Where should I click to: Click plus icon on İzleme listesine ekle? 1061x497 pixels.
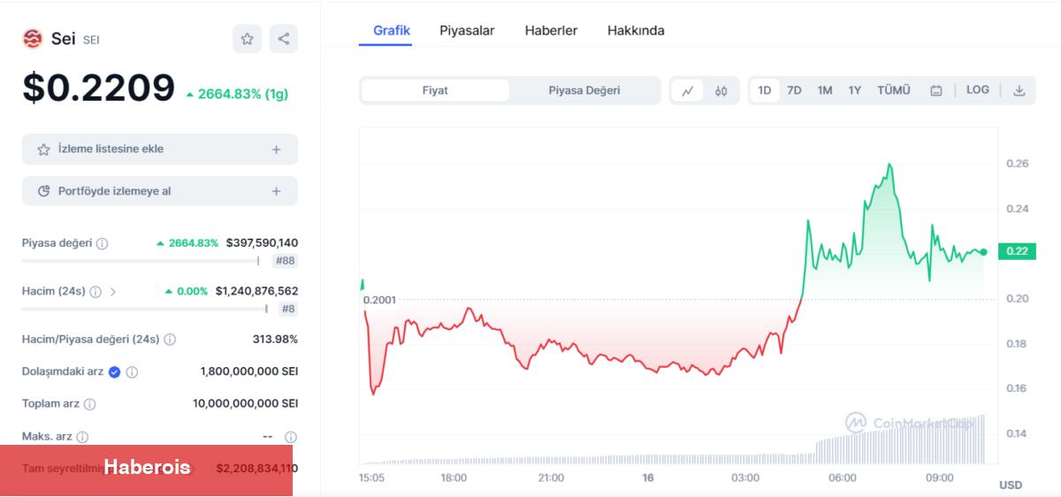coord(276,149)
